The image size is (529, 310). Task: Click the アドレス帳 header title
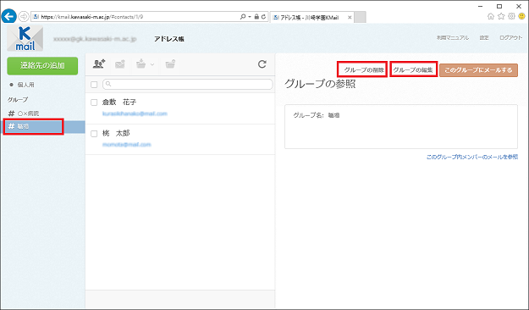tap(169, 39)
